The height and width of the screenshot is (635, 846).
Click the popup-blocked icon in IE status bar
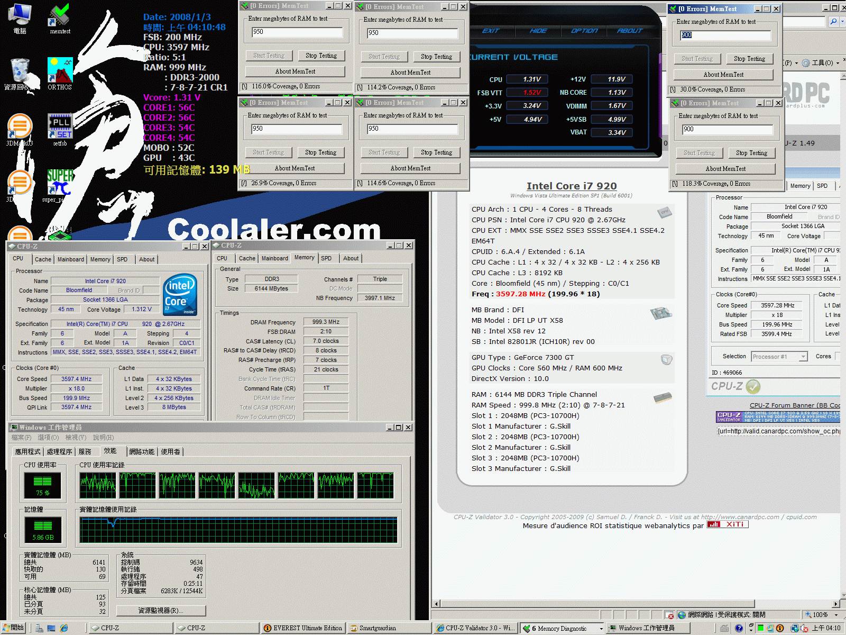coord(670,615)
